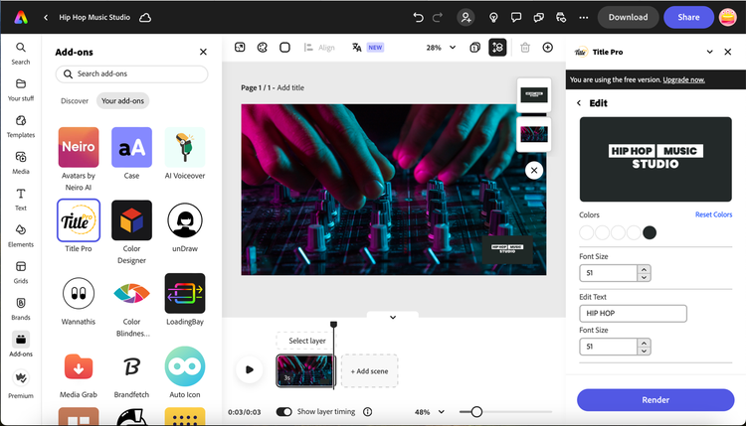Open Text panel in sidebar

(x=21, y=200)
